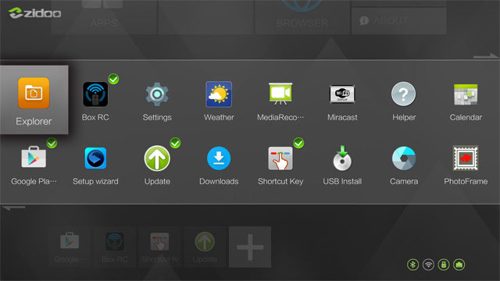Toggle the green checkmark on Shortcut Key
Viewport: 500px width, 281px height.
tap(298, 143)
